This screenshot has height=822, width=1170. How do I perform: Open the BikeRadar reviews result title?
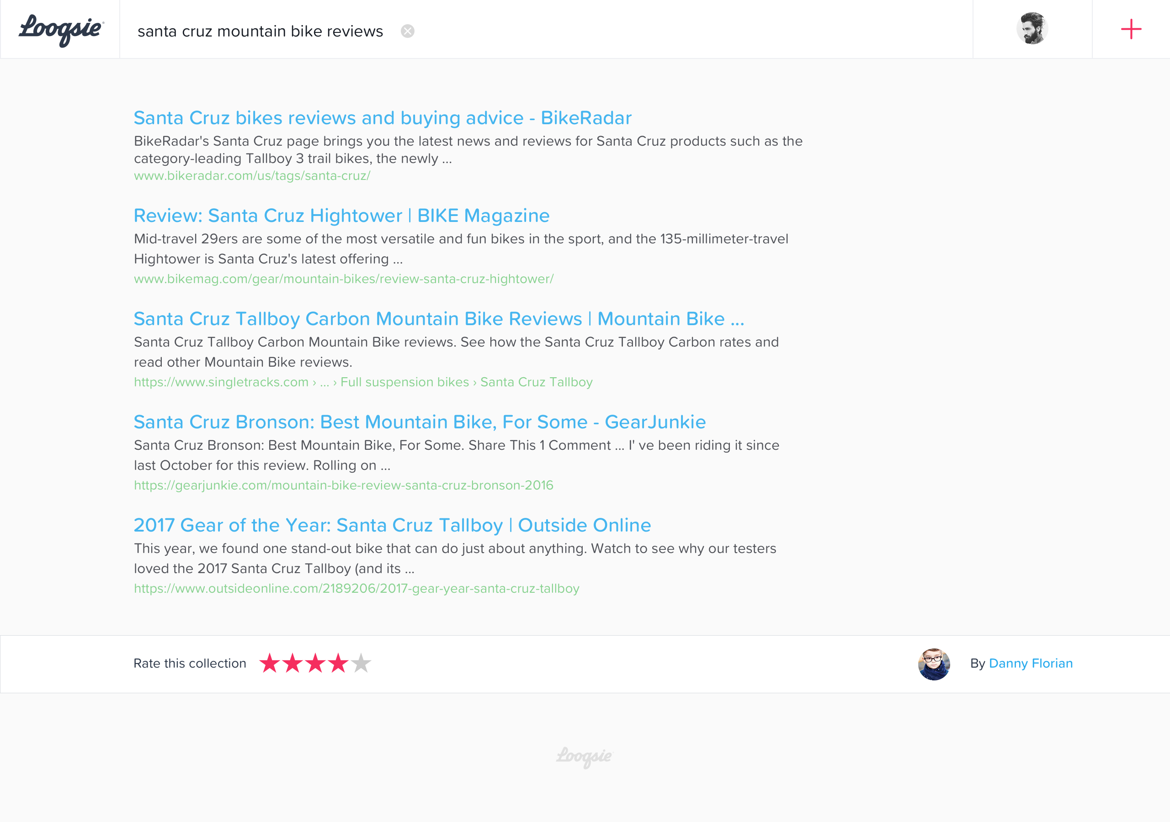pos(382,118)
